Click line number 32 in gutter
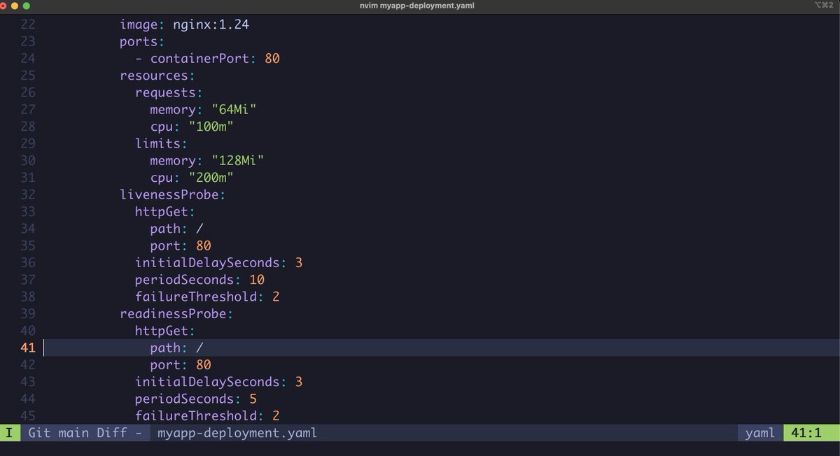Image resolution: width=840 pixels, height=456 pixels. (27, 194)
